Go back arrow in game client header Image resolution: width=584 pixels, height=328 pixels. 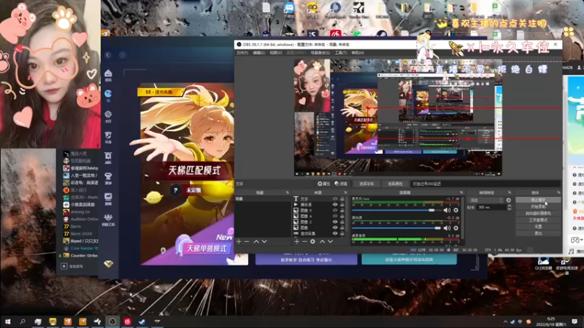tap(107, 55)
